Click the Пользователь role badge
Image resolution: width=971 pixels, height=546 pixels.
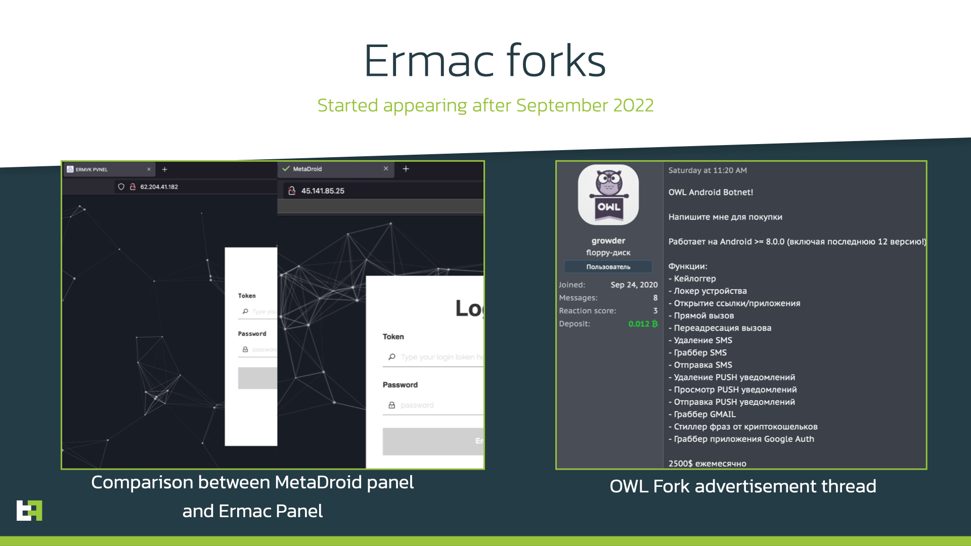click(x=608, y=266)
